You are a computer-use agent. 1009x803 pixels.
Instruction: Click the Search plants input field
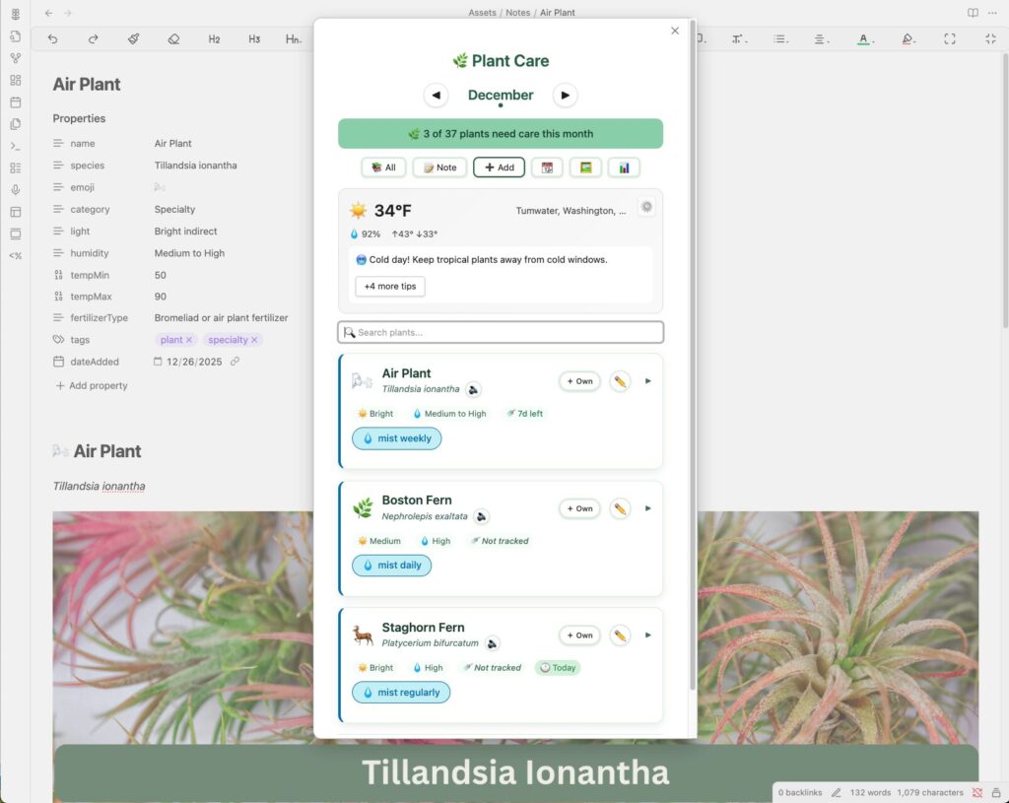[501, 332]
